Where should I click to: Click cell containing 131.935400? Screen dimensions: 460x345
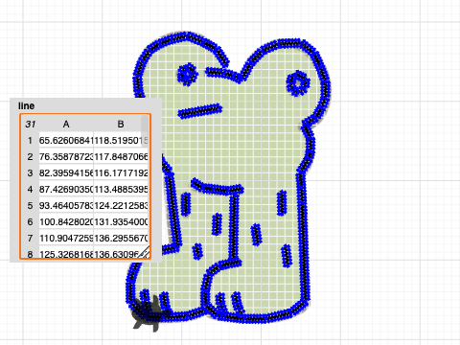pos(121,221)
